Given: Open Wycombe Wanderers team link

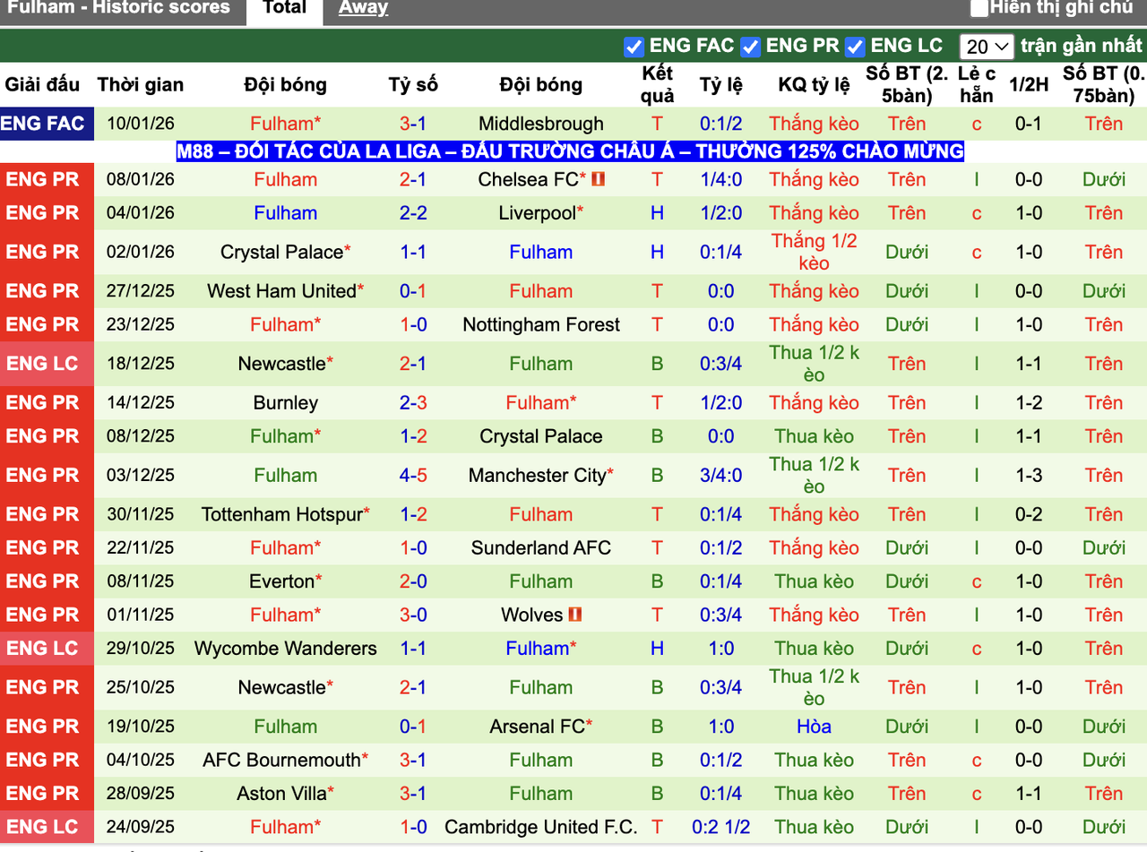Looking at the screenshot, I should pyautogui.click(x=286, y=649).
